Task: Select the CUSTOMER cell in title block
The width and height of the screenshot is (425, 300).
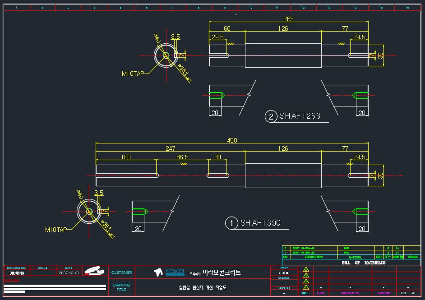Action: [121, 272]
